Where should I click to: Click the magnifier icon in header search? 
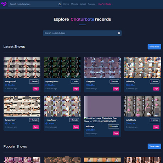(60, 4)
